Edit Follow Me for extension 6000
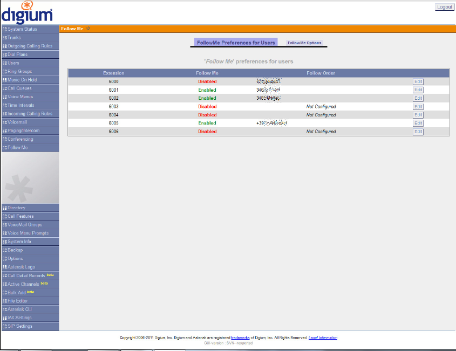The height and width of the screenshot is (351, 456). pos(418,81)
